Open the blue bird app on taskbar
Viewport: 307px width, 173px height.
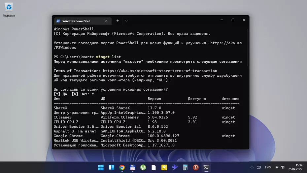tap(175, 167)
